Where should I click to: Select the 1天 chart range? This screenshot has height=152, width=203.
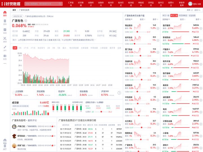[15, 48]
